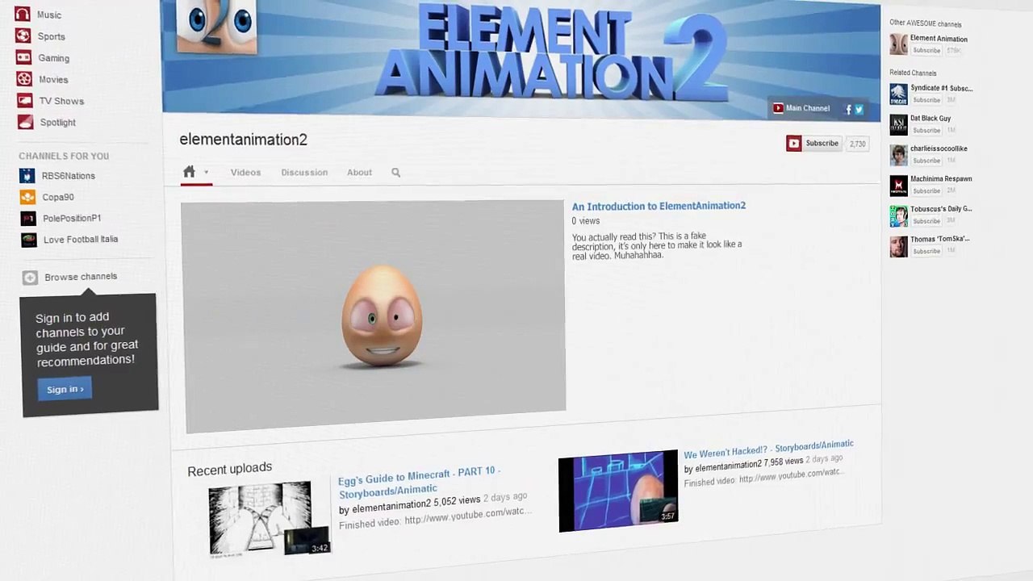Click the Main Channel banner link
The image size is (1033, 581).
[x=801, y=108]
